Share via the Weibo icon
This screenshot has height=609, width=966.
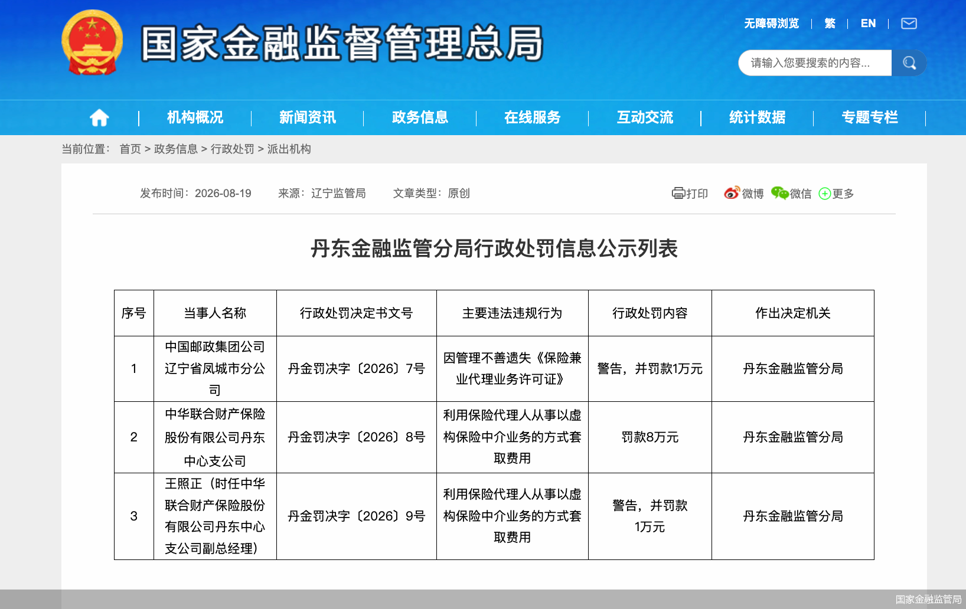coord(732,193)
